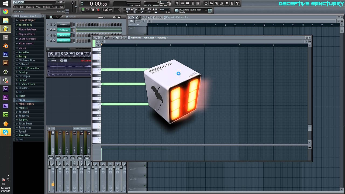Click the undo history toolbar icon
The width and height of the screenshot is (345, 194).
206,3
